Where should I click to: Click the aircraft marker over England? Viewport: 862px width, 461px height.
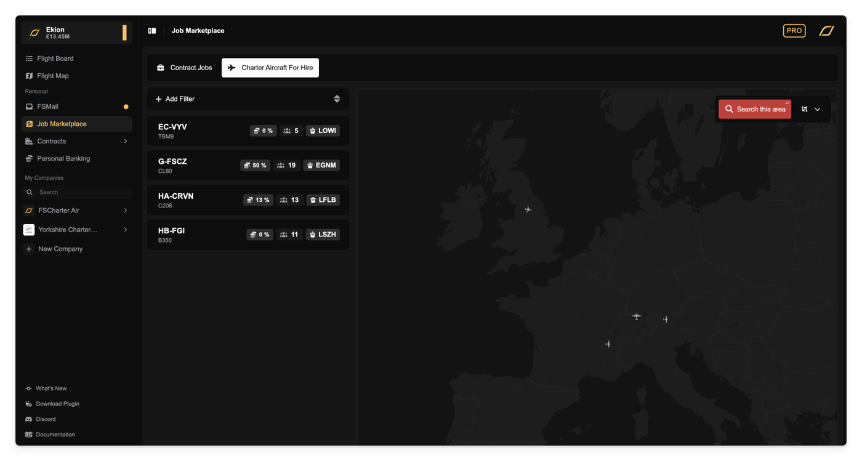tap(528, 210)
